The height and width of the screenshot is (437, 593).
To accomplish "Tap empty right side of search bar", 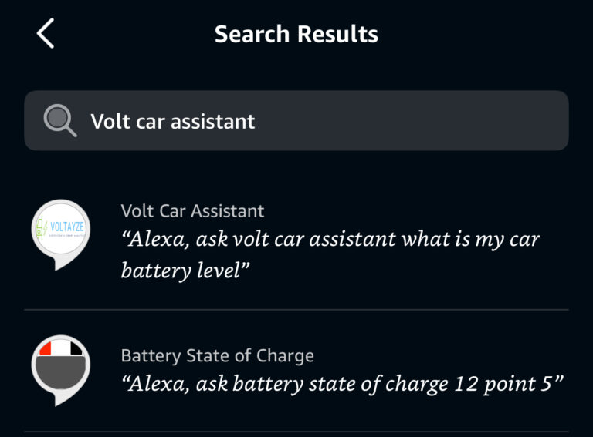I will pyautogui.click(x=463, y=120).
